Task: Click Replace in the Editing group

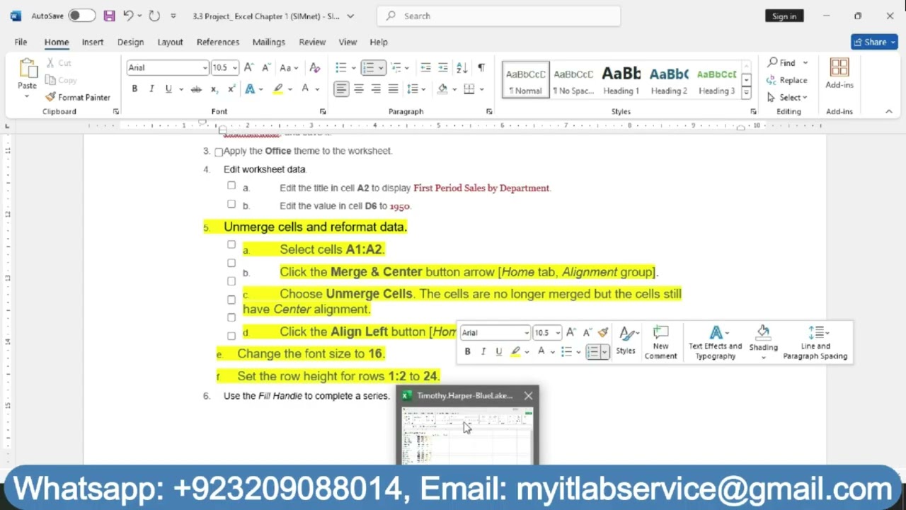Action: pos(787,80)
